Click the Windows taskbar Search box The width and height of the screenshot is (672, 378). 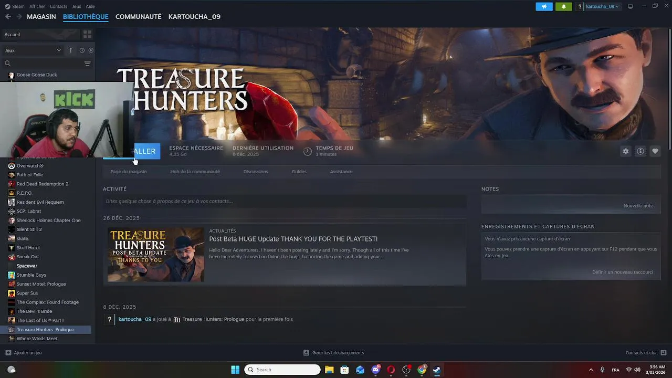[282, 370]
